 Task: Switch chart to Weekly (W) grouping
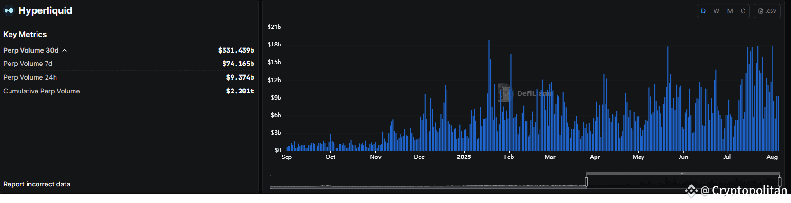pos(717,11)
